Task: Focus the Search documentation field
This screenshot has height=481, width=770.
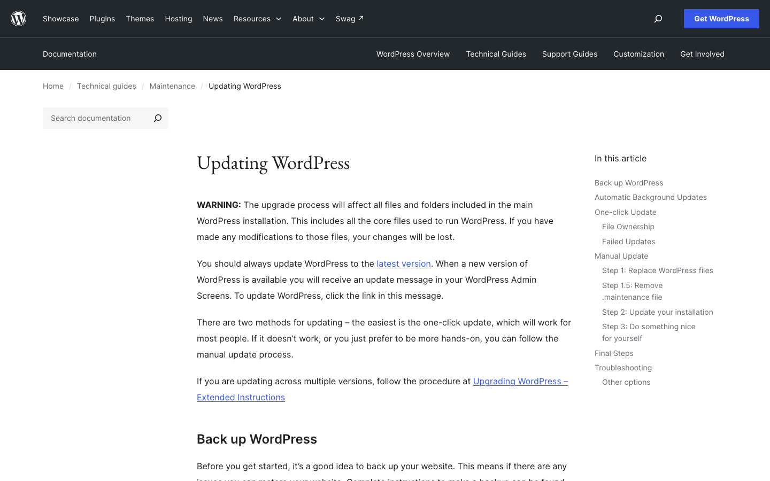Action: 95,118
